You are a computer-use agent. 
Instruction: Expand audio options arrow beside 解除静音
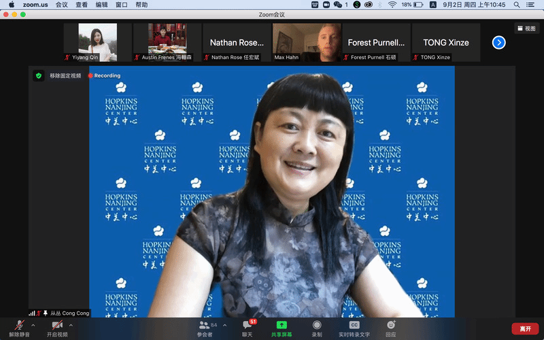pyautogui.click(x=33, y=325)
